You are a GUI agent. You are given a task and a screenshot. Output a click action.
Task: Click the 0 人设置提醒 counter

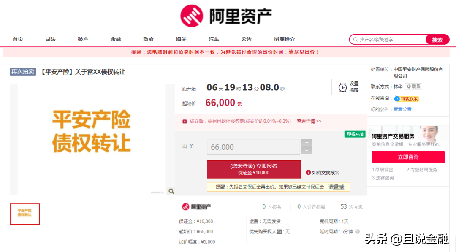[311, 207]
